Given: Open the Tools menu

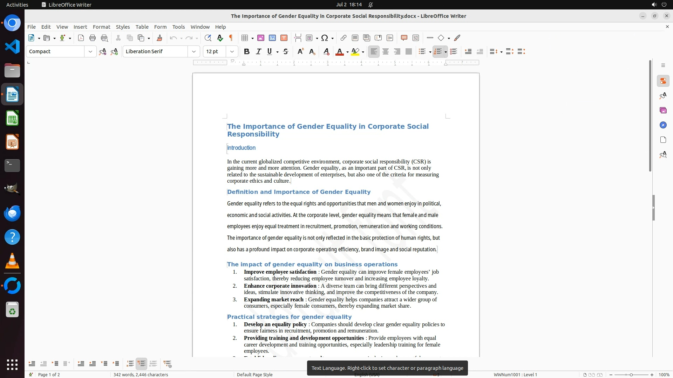Looking at the screenshot, I should point(178,27).
